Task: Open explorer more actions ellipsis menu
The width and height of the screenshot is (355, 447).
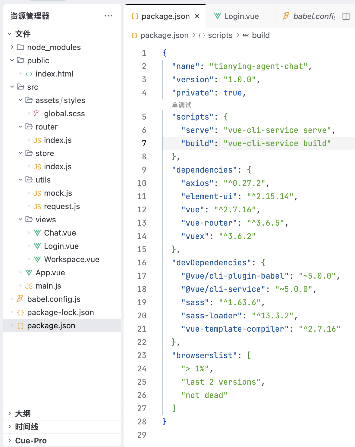Action: [x=108, y=16]
